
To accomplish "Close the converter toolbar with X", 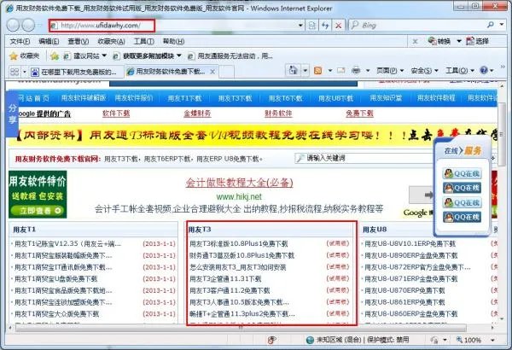I will tap(415, 41).
